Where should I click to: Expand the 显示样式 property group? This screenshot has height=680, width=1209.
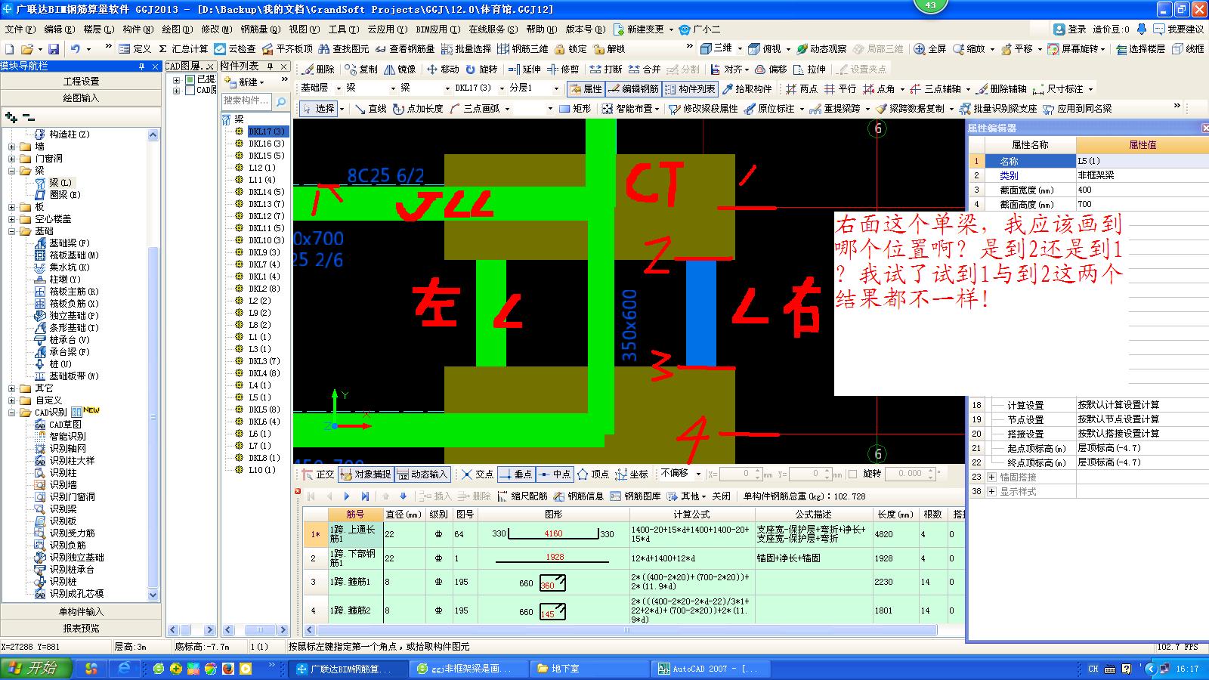(992, 491)
